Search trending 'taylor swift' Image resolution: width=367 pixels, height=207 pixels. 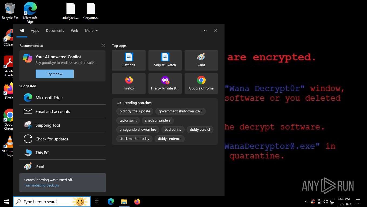[x=128, y=120]
